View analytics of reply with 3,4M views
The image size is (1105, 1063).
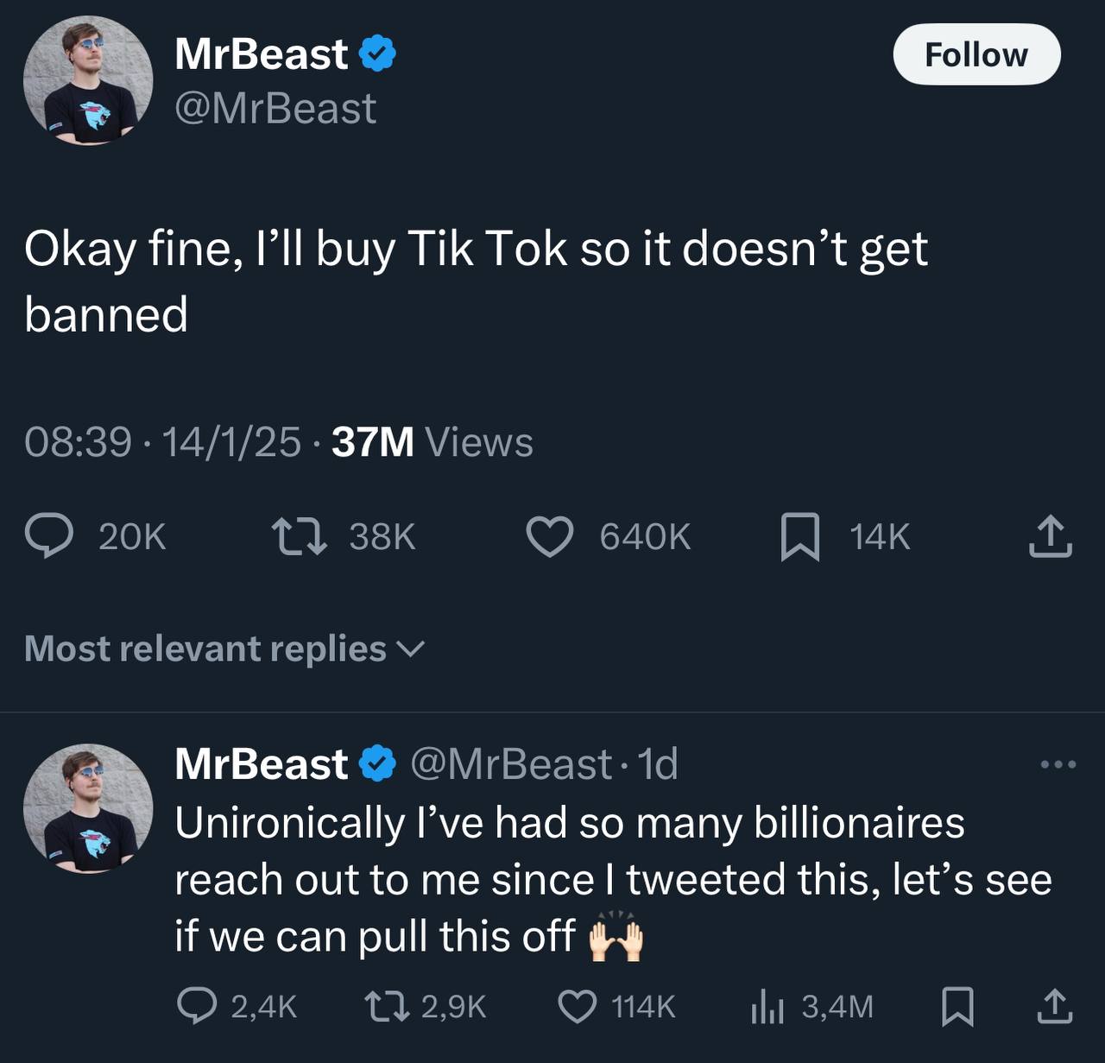click(767, 1006)
